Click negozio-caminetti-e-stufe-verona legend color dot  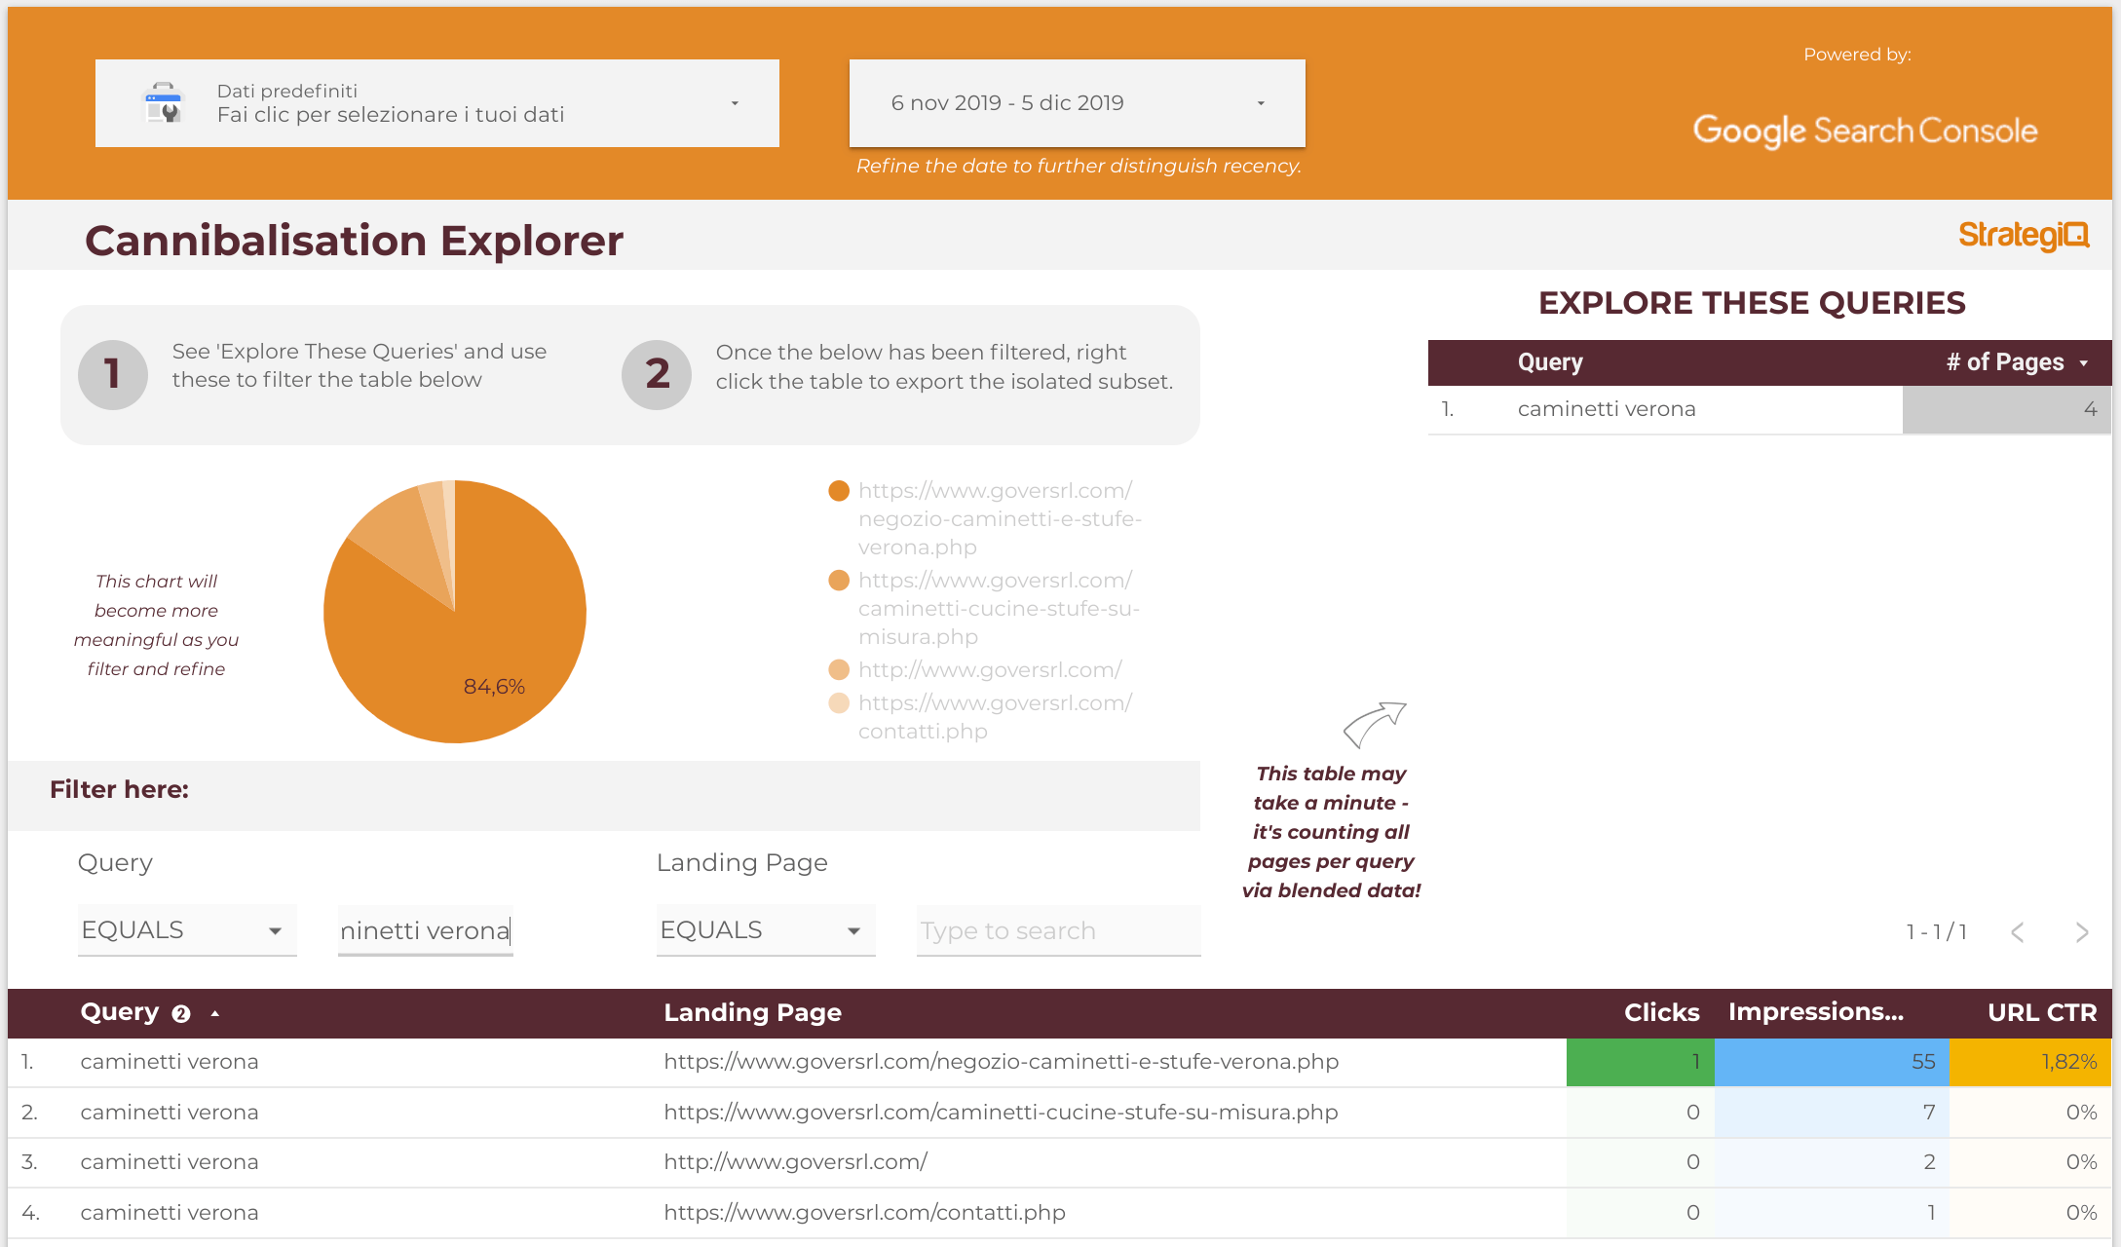point(839,491)
